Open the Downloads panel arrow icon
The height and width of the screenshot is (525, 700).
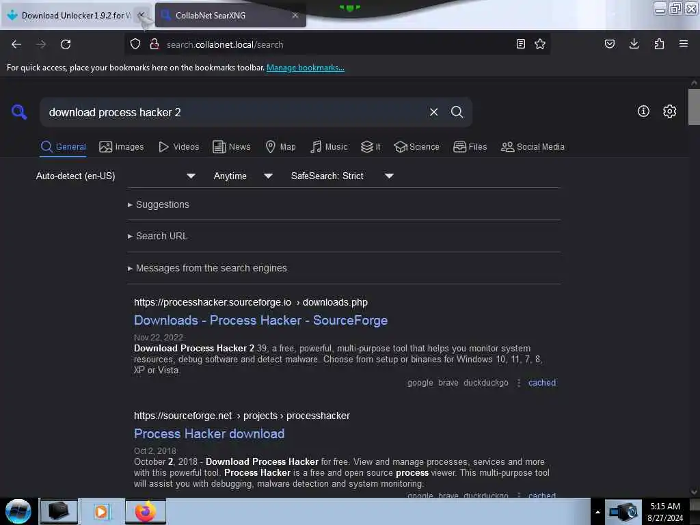(x=634, y=44)
